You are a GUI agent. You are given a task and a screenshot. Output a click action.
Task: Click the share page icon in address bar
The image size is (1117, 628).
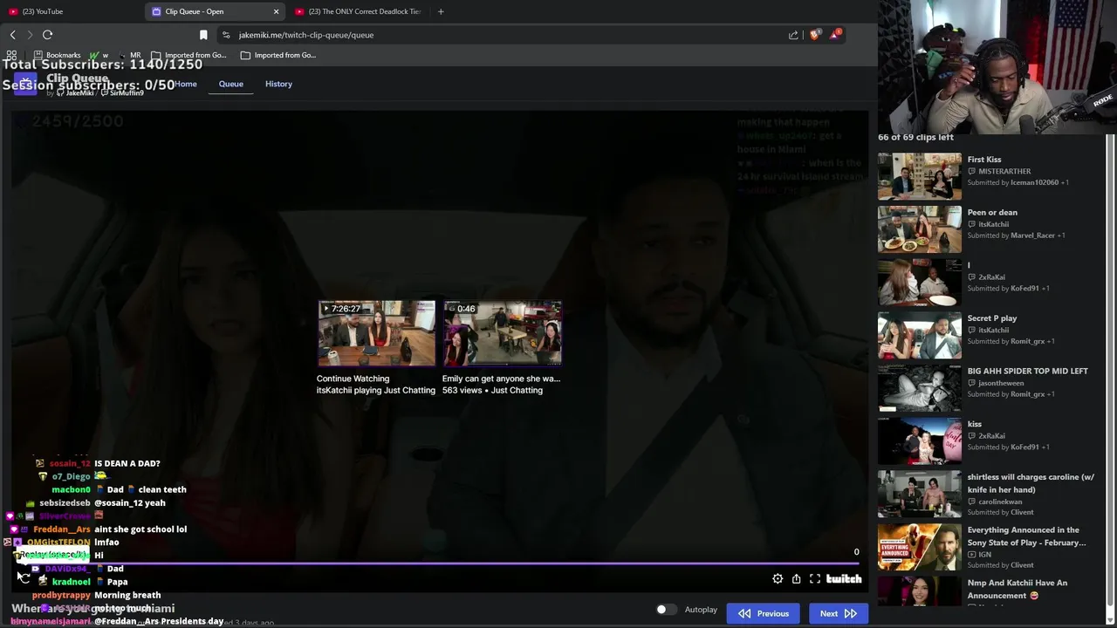pyautogui.click(x=793, y=35)
